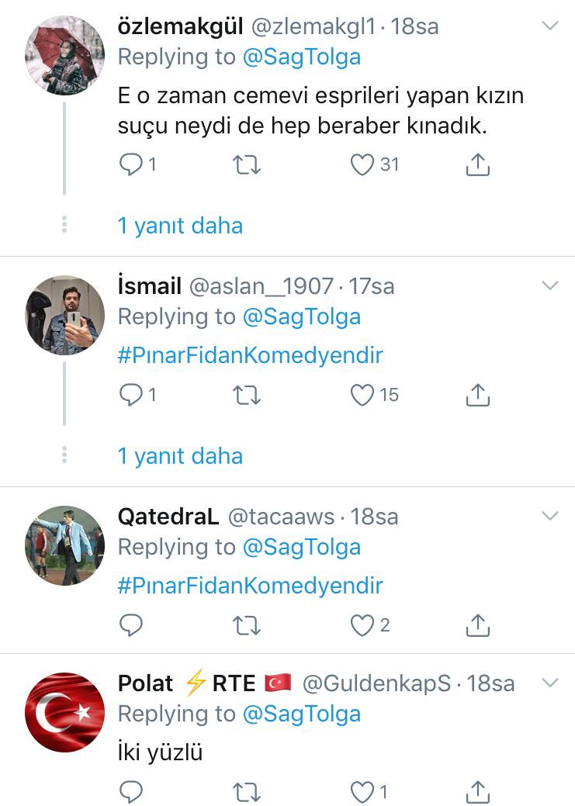The height and width of the screenshot is (806, 575).
Task: Show 1 more reply under özlemakgül
Action: tap(180, 226)
